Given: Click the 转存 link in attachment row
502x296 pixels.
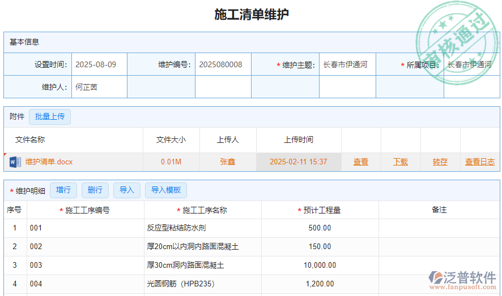Looking at the screenshot, I should pos(440,162).
